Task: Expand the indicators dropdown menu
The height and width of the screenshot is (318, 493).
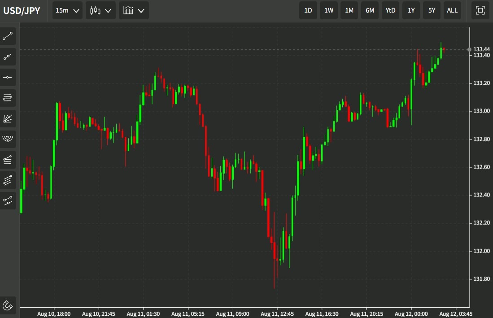Action: tap(134, 10)
